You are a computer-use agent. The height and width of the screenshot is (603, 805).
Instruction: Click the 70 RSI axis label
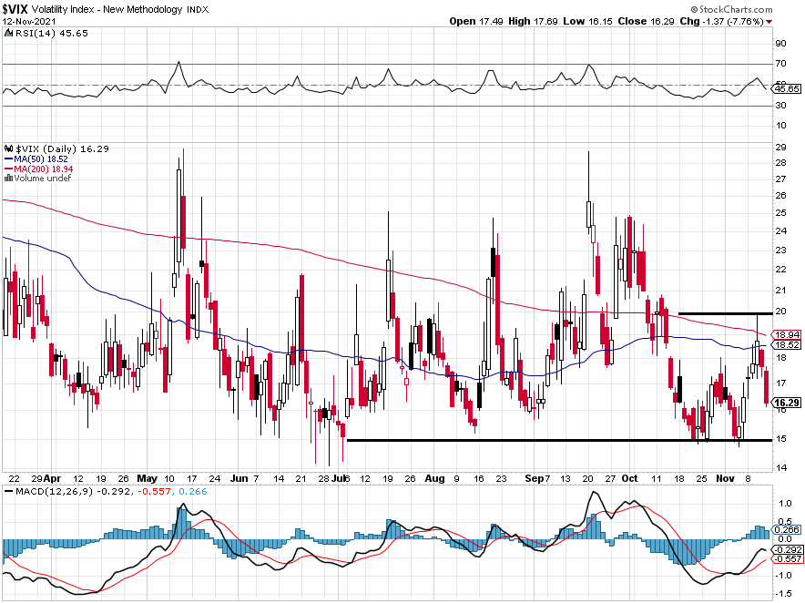[x=781, y=64]
